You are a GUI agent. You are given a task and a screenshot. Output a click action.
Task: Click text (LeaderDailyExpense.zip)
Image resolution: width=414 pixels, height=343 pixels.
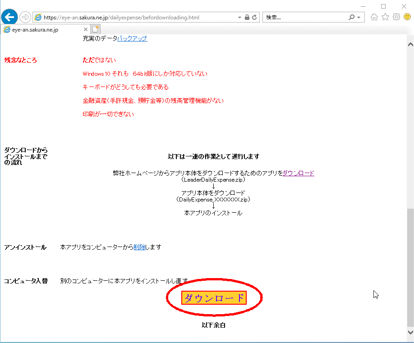(x=213, y=180)
